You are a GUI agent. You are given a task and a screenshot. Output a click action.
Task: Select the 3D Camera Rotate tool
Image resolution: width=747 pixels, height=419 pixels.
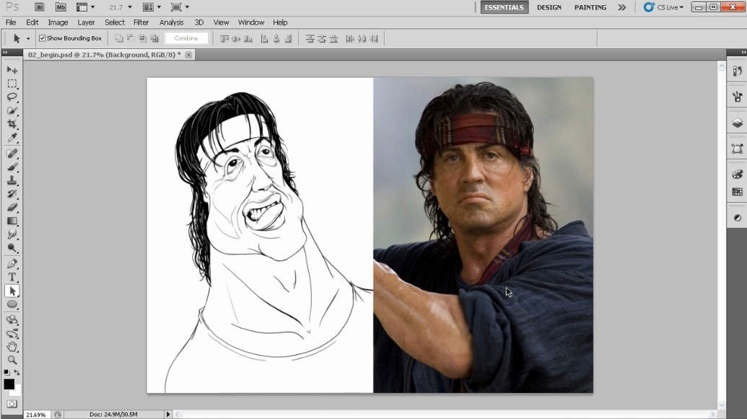coord(12,333)
